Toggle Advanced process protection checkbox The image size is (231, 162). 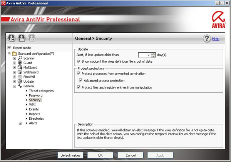pyautogui.click(x=80, y=80)
